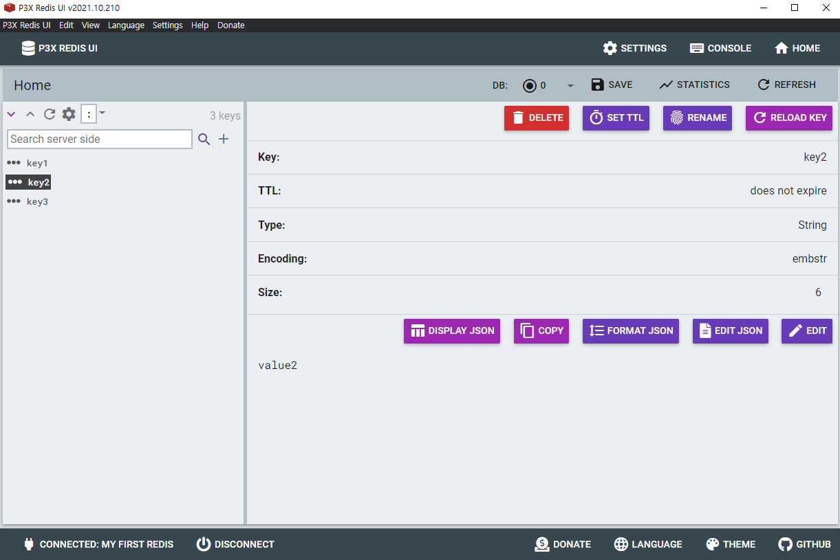Image resolution: width=840 pixels, height=560 pixels.
Task: Click the '3 keys' count label
Action: (225, 115)
